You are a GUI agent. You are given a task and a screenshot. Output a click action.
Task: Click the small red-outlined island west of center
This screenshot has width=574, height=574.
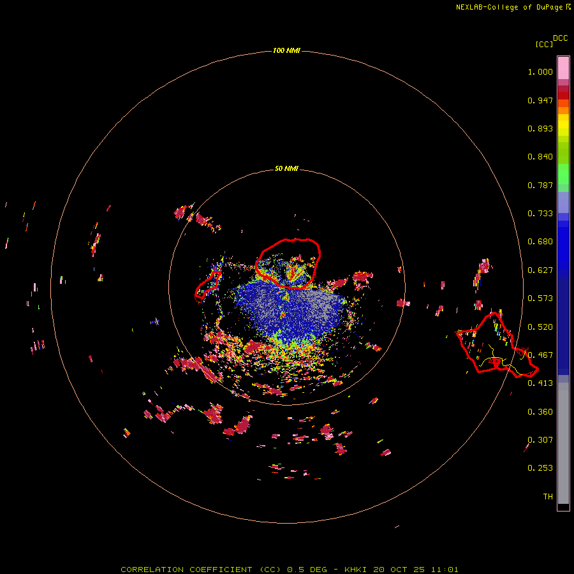coord(208,286)
